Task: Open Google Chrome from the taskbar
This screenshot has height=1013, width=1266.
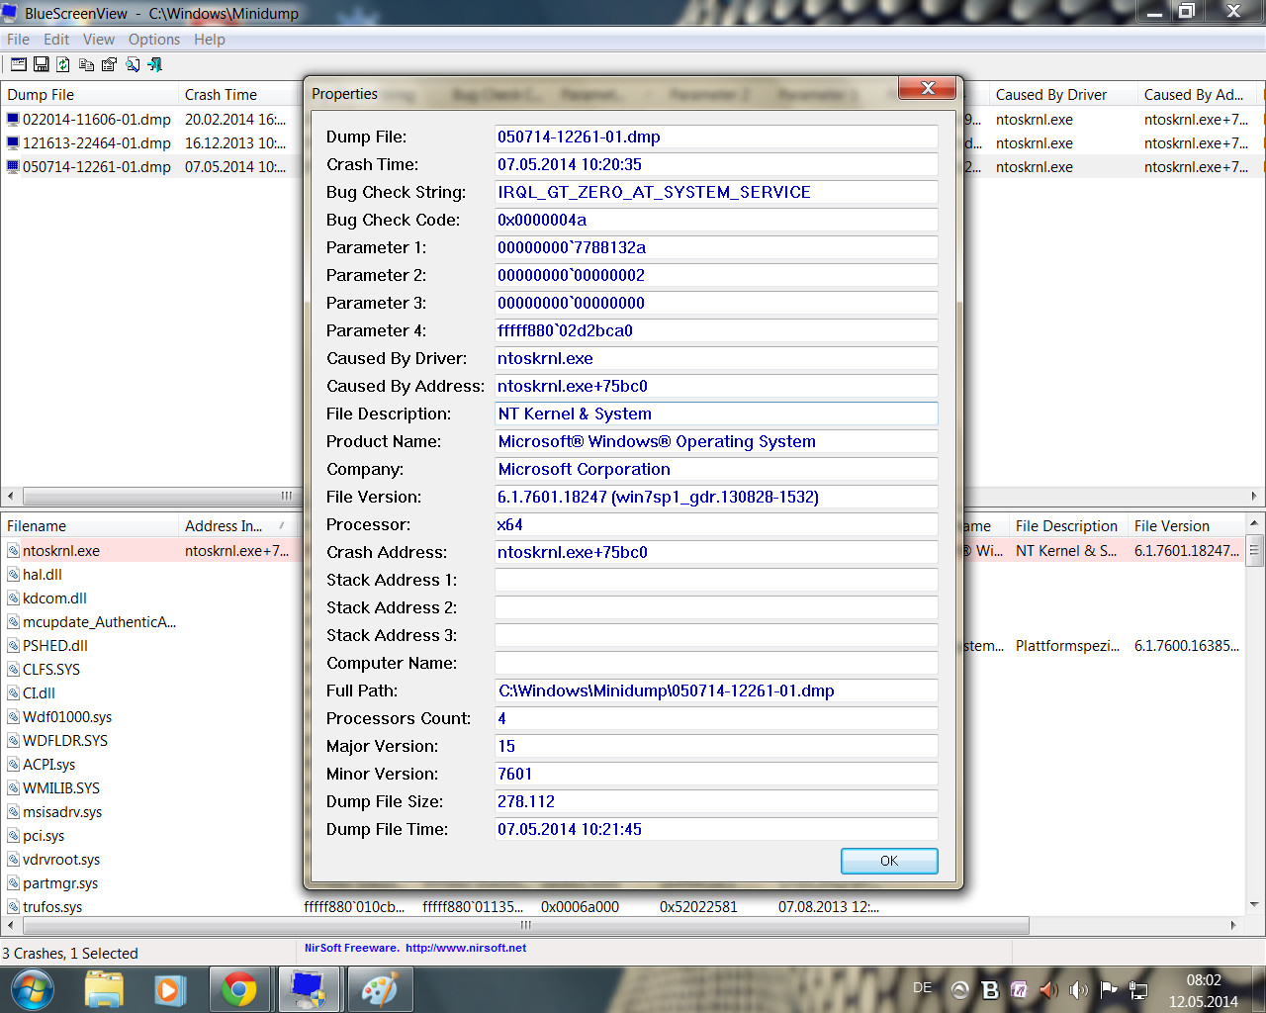Action: tap(239, 989)
